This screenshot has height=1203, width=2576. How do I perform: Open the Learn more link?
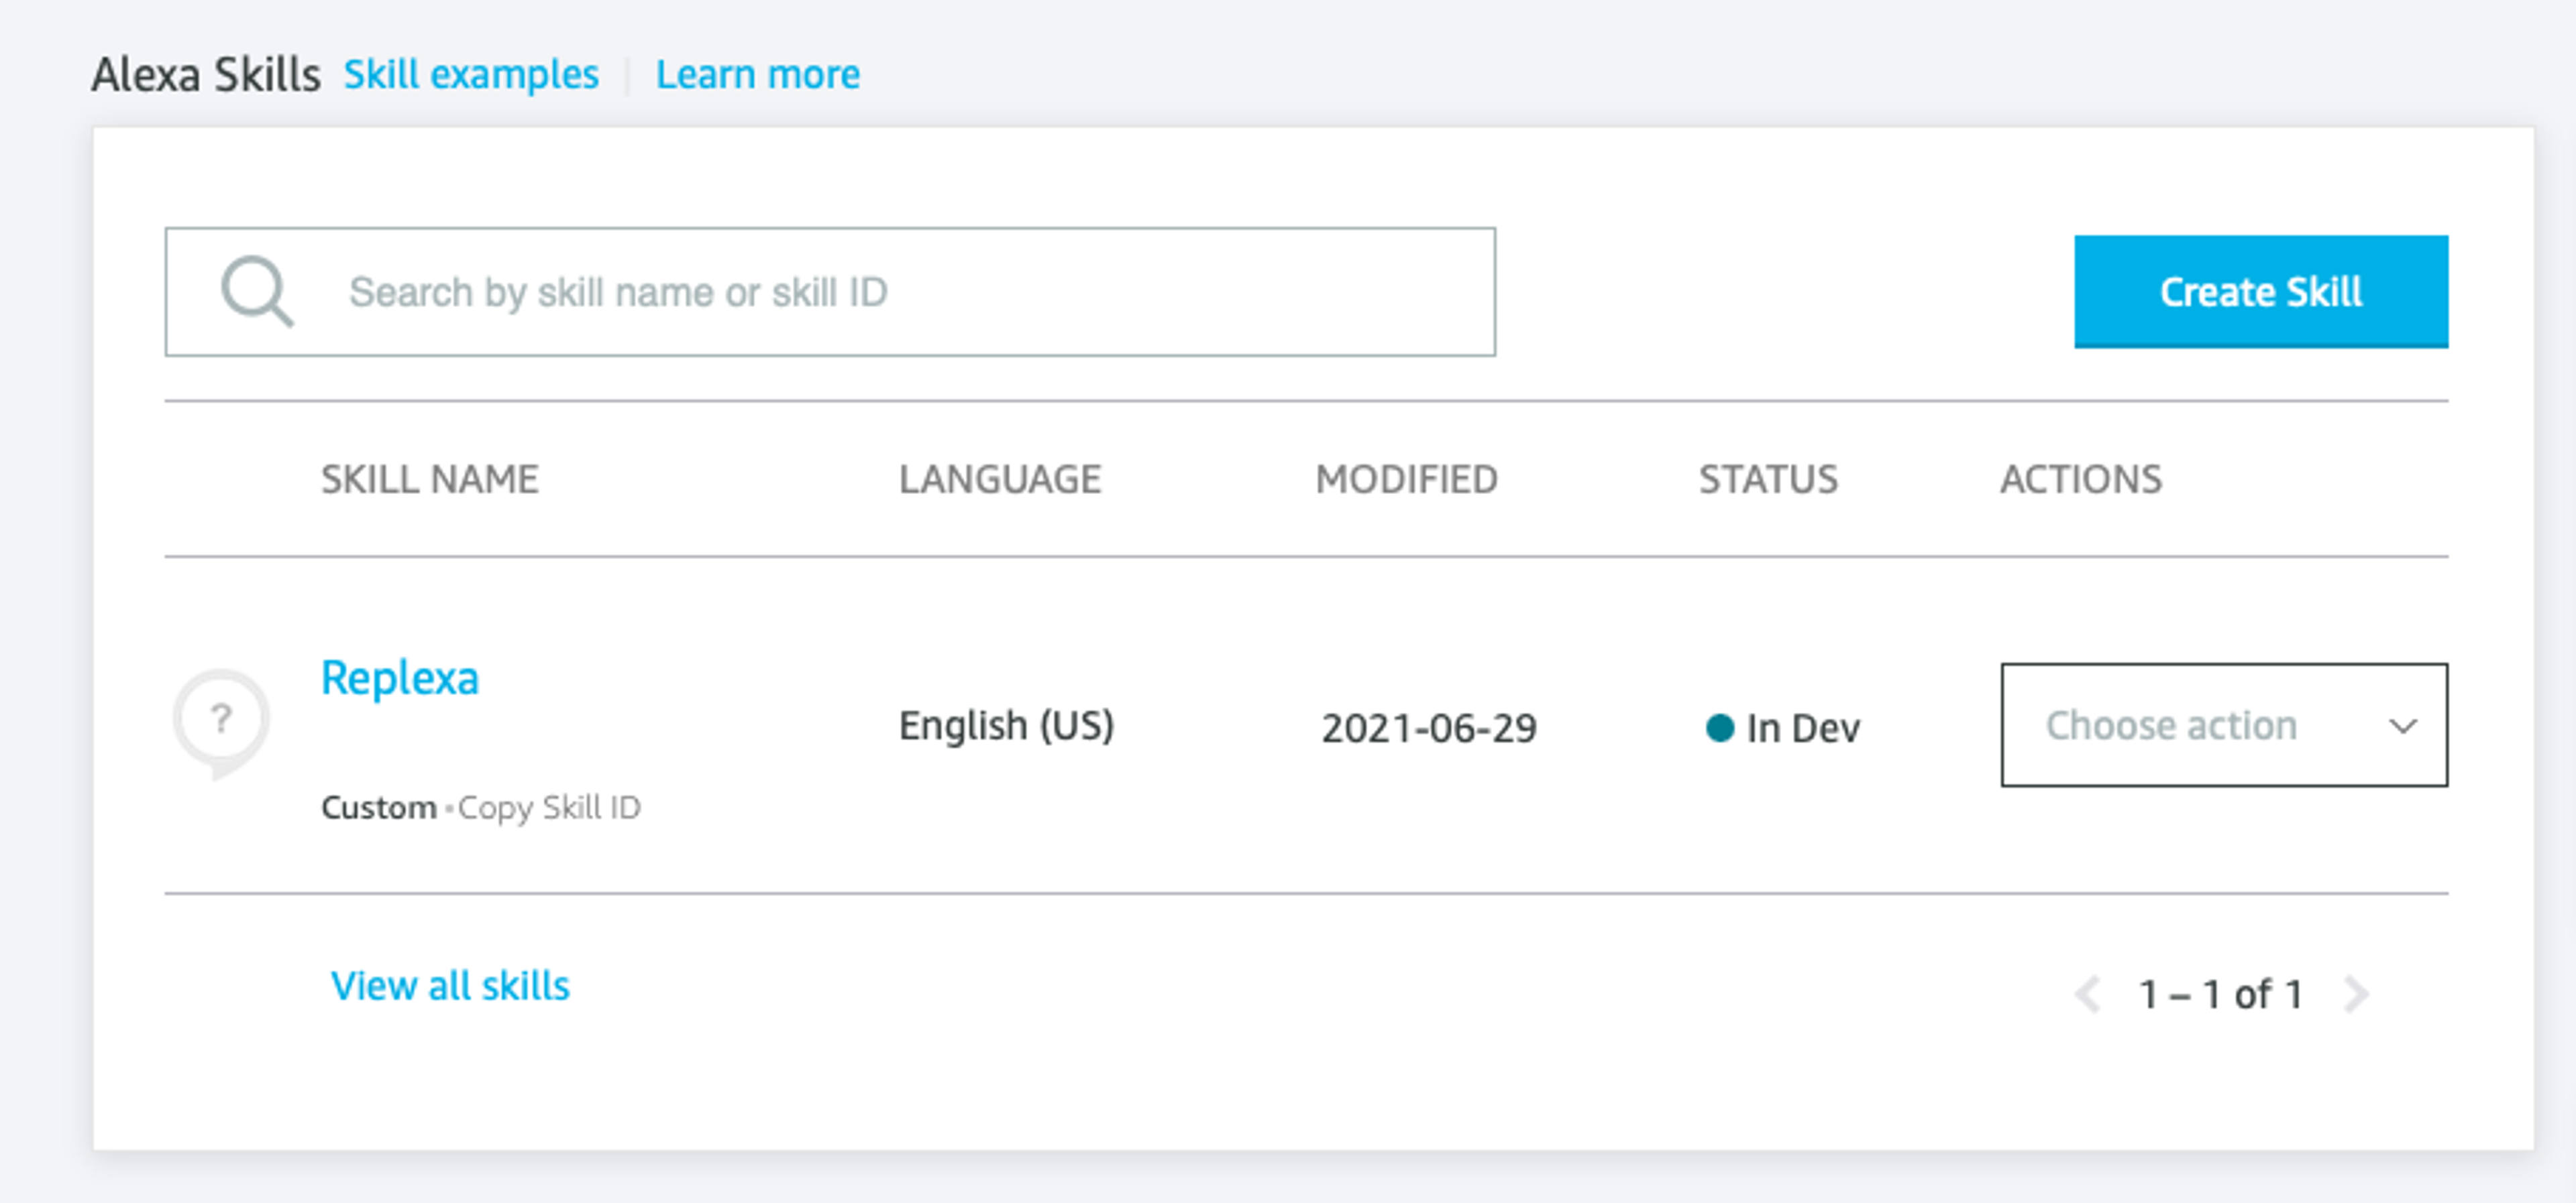(757, 75)
